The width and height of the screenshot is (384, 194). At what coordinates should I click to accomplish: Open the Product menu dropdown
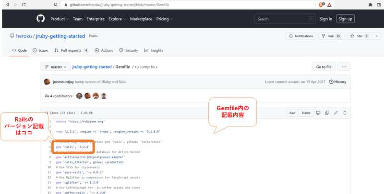pyautogui.click(x=60, y=19)
